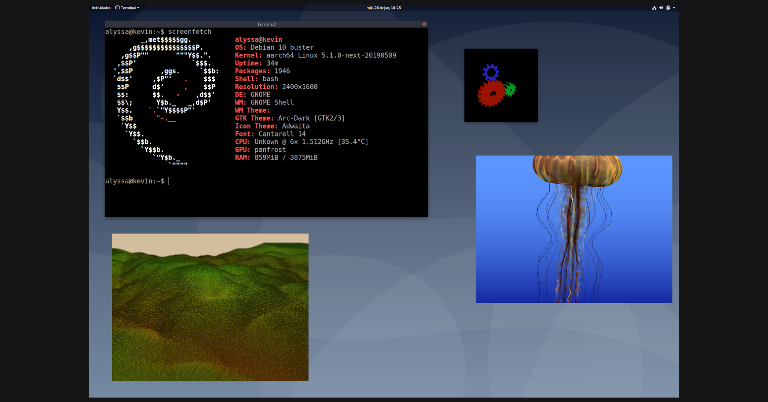Click the Terminal window title bar
The image size is (768, 402).
(x=266, y=24)
